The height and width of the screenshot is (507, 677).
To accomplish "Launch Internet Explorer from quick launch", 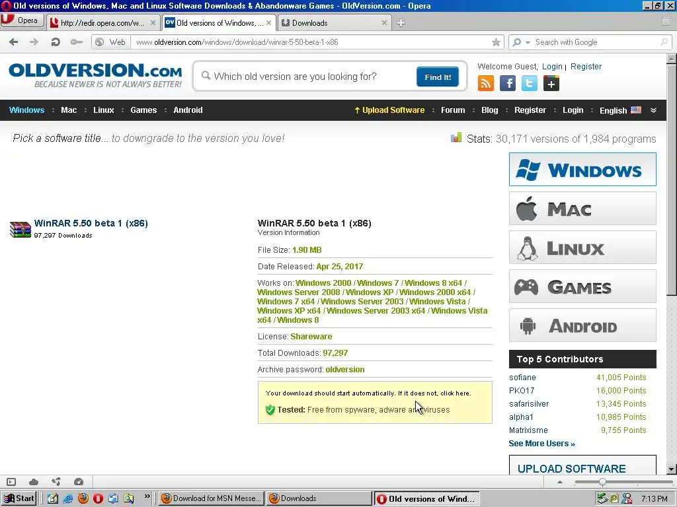I will click(68, 498).
